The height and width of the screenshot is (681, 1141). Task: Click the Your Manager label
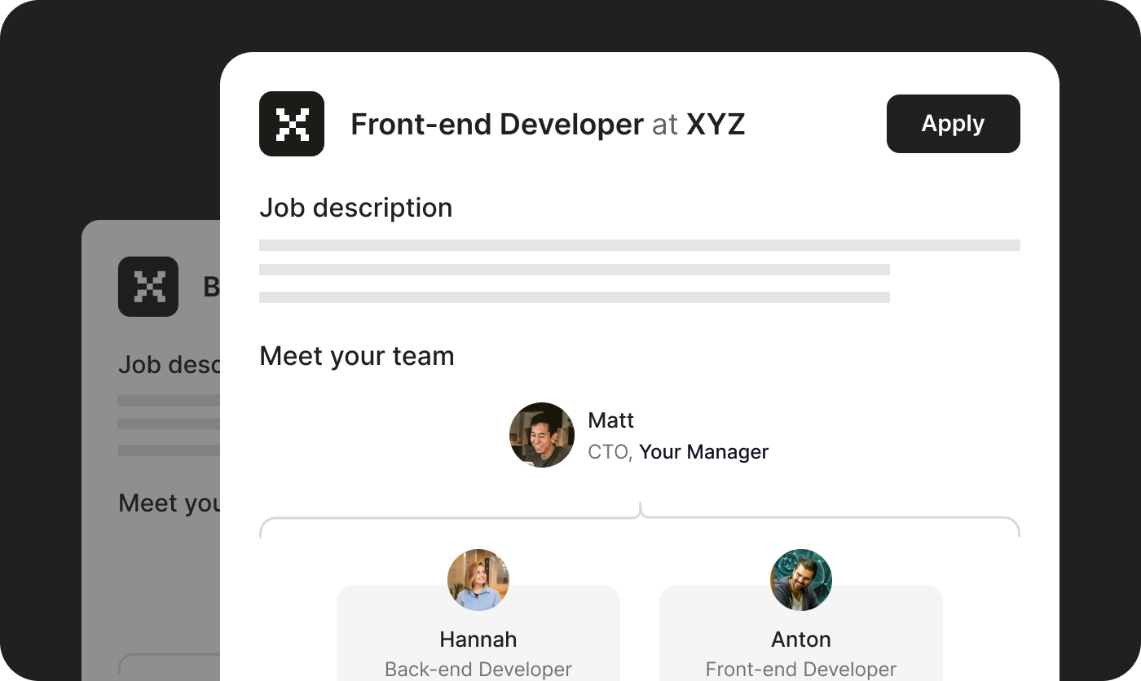(703, 452)
